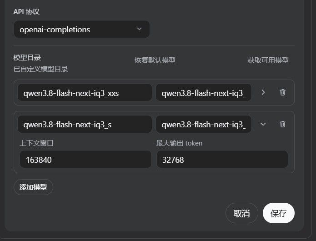Expand the qwen3.8-flash-next-iq3_xxs model details
Image resolution: width=316 pixels, height=241 pixels.
tap(263, 92)
